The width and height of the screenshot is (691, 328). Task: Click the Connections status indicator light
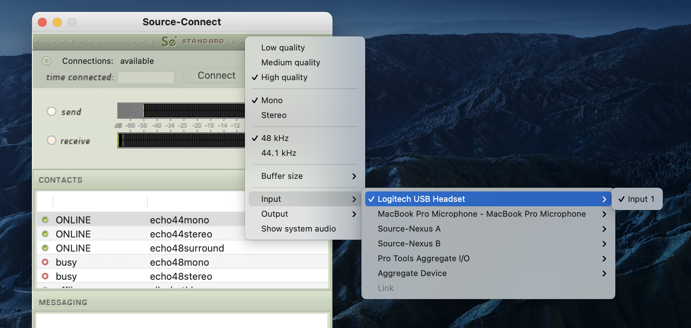(46, 61)
